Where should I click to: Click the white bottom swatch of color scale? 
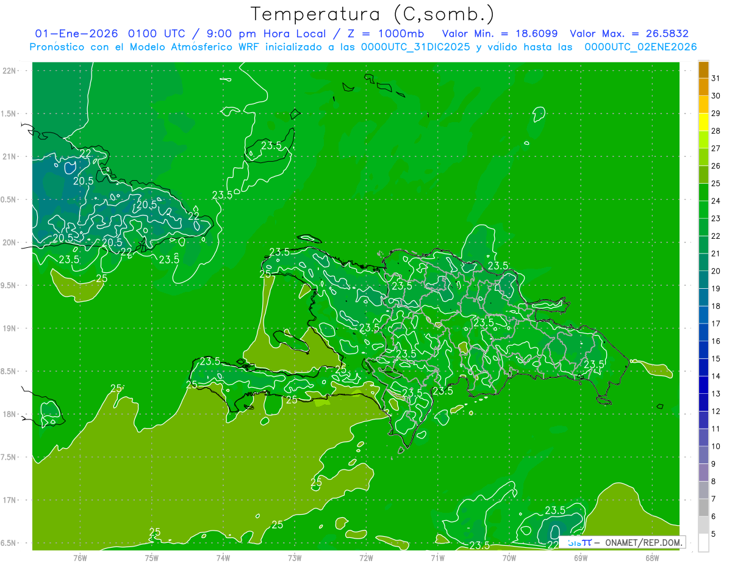tap(703, 543)
